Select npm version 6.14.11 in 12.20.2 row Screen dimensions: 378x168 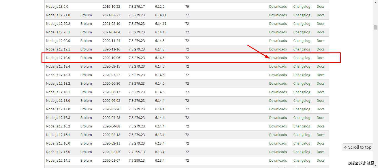(161, 23)
